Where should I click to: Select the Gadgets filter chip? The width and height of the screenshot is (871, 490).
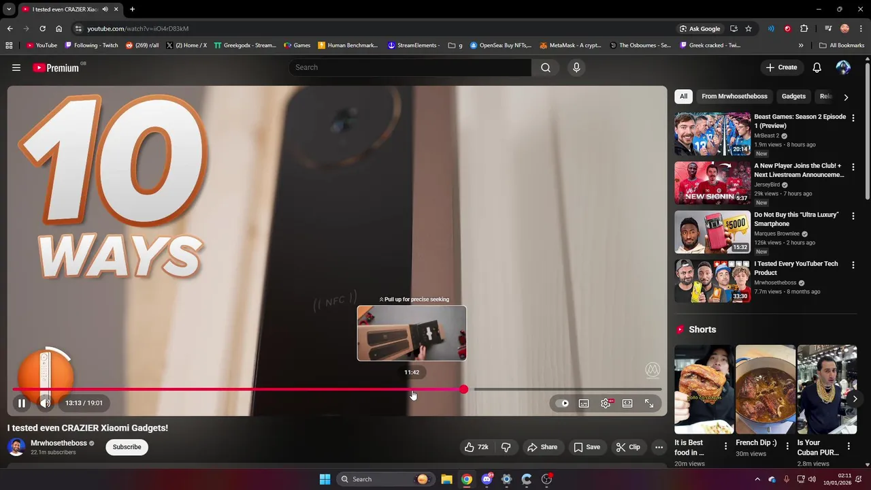click(x=793, y=97)
